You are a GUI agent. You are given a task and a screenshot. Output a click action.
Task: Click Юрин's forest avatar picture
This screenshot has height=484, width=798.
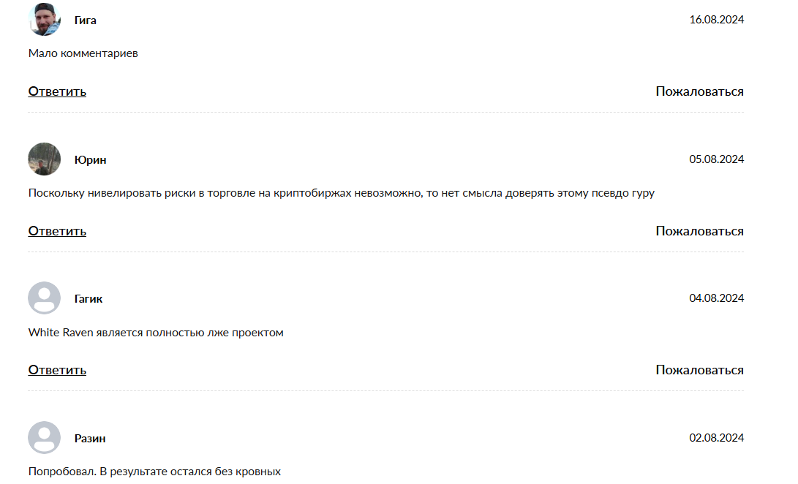pos(45,159)
